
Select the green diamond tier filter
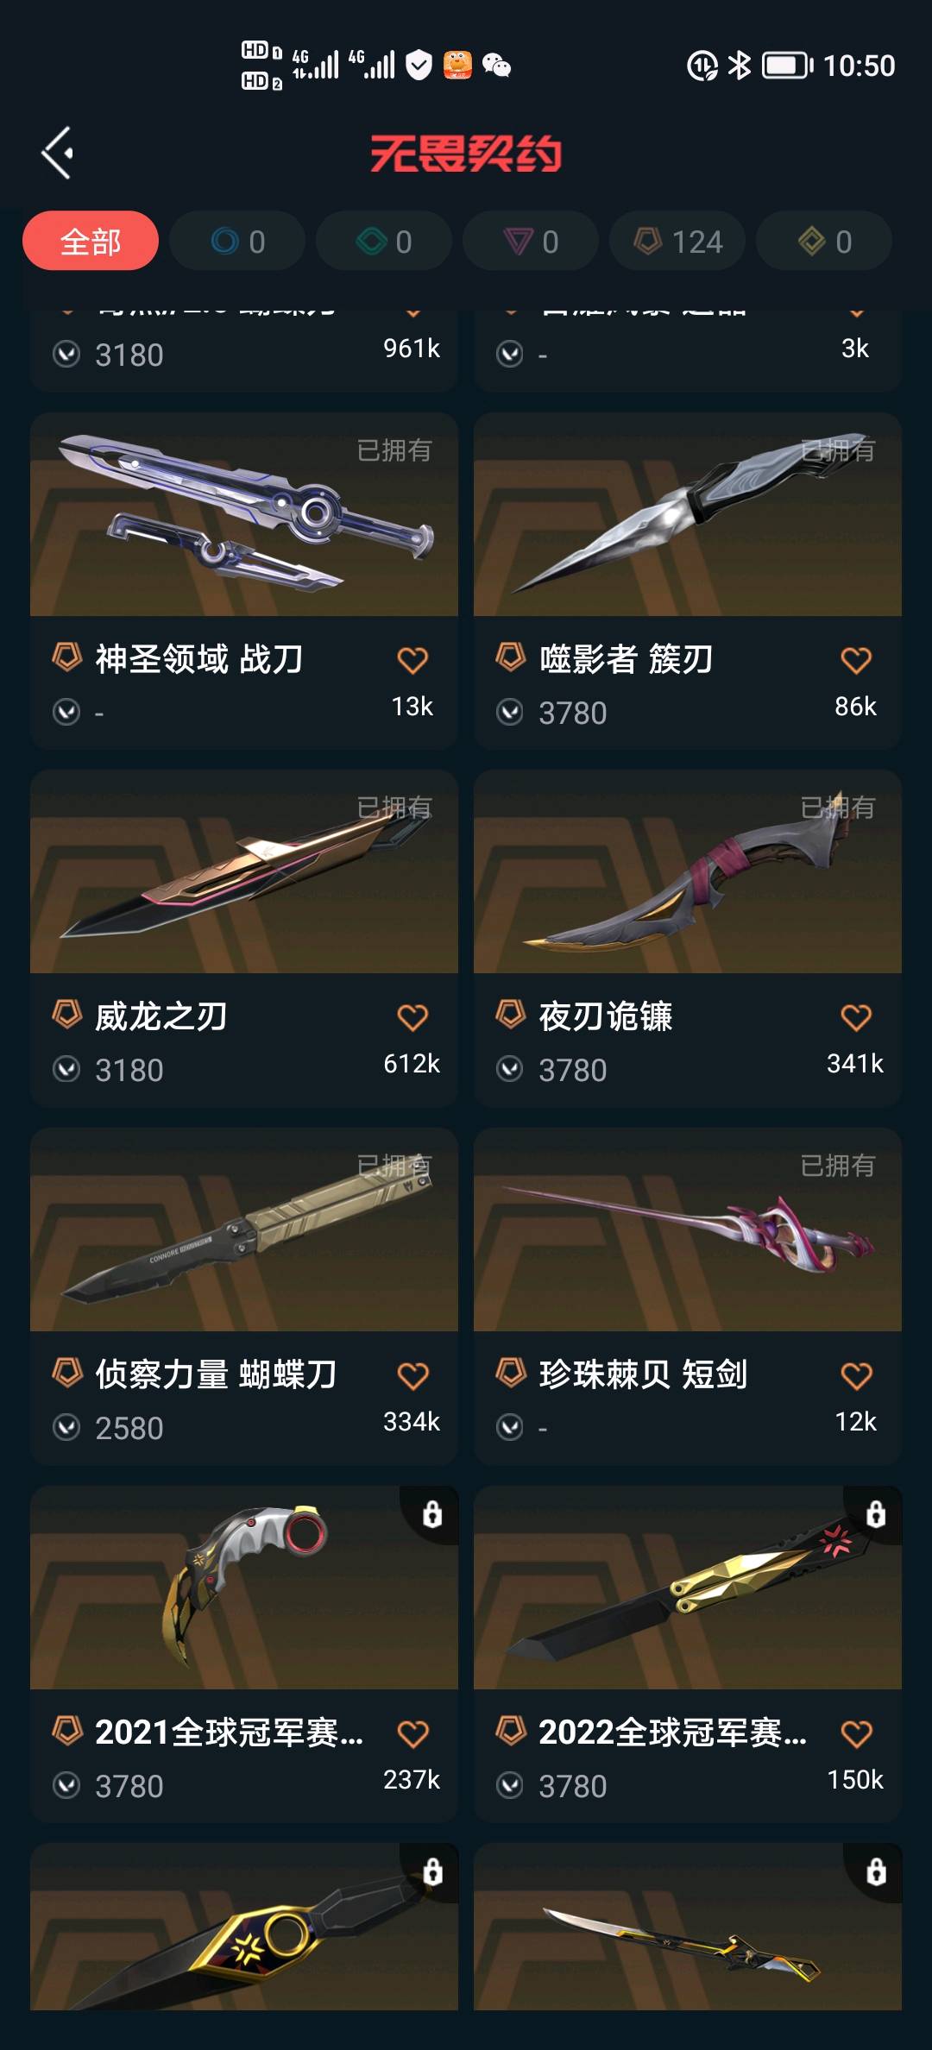click(x=384, y=241)
